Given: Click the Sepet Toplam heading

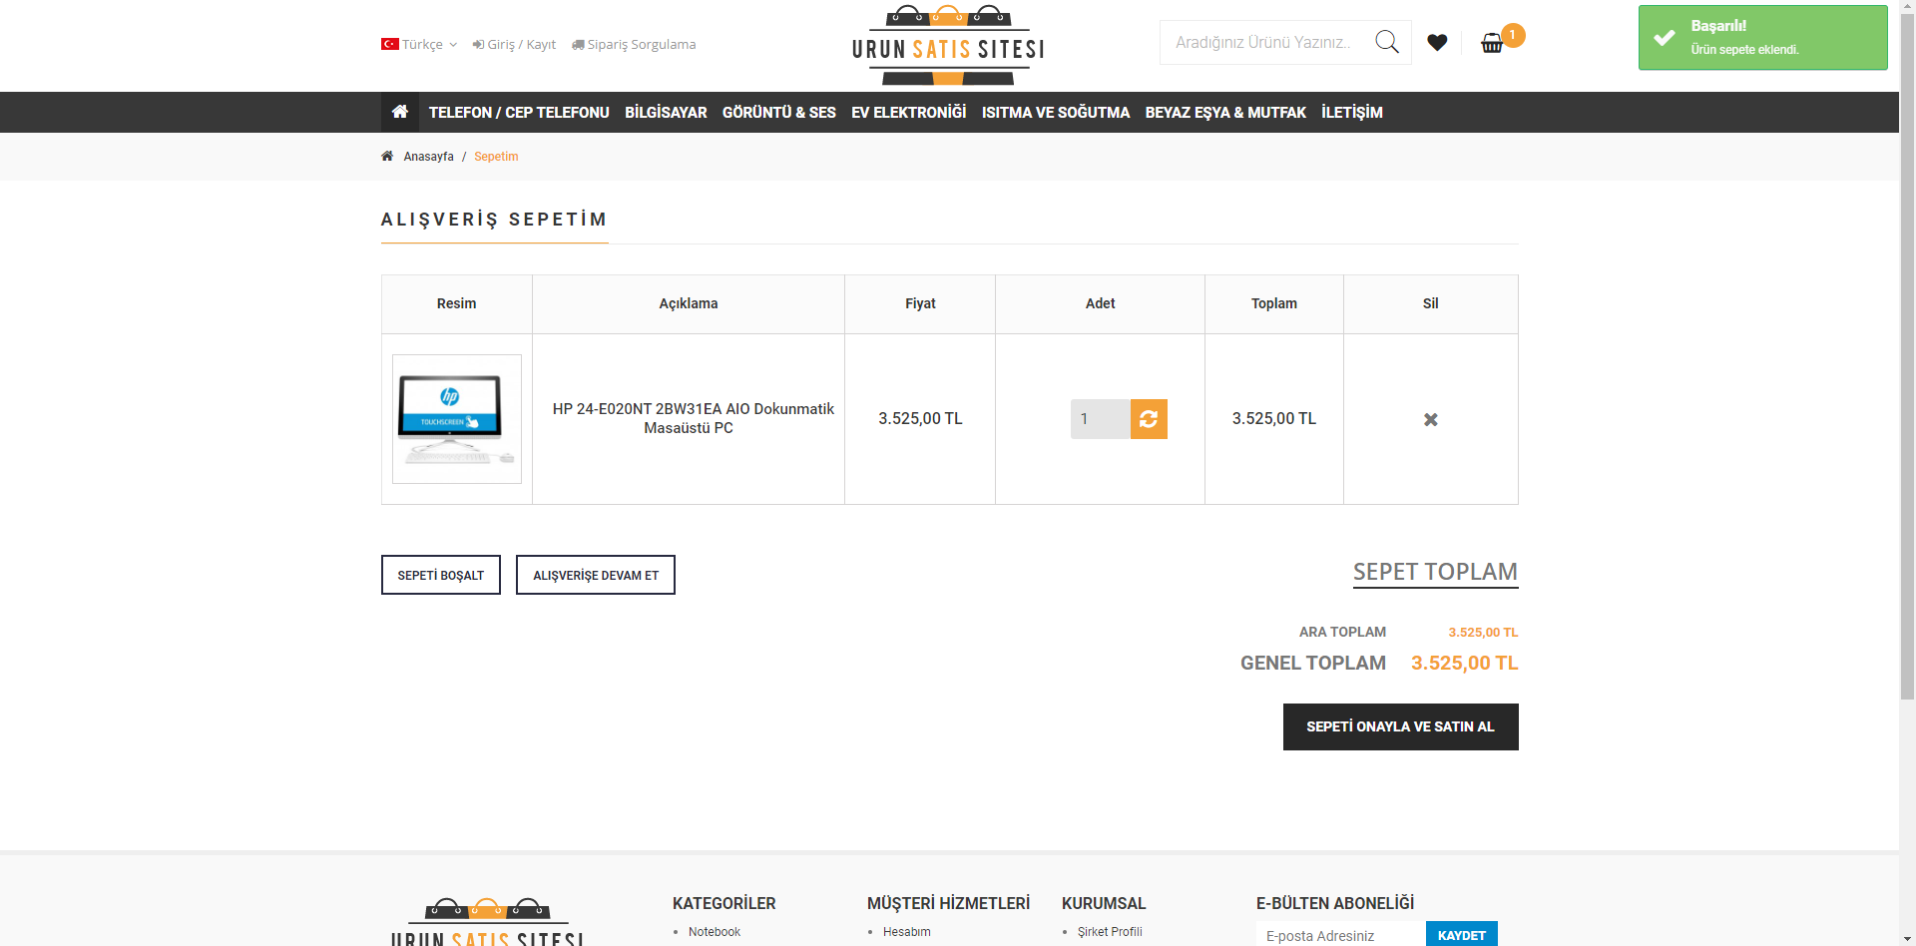Looking at the screenshot, I should (x=1435, y=572).
